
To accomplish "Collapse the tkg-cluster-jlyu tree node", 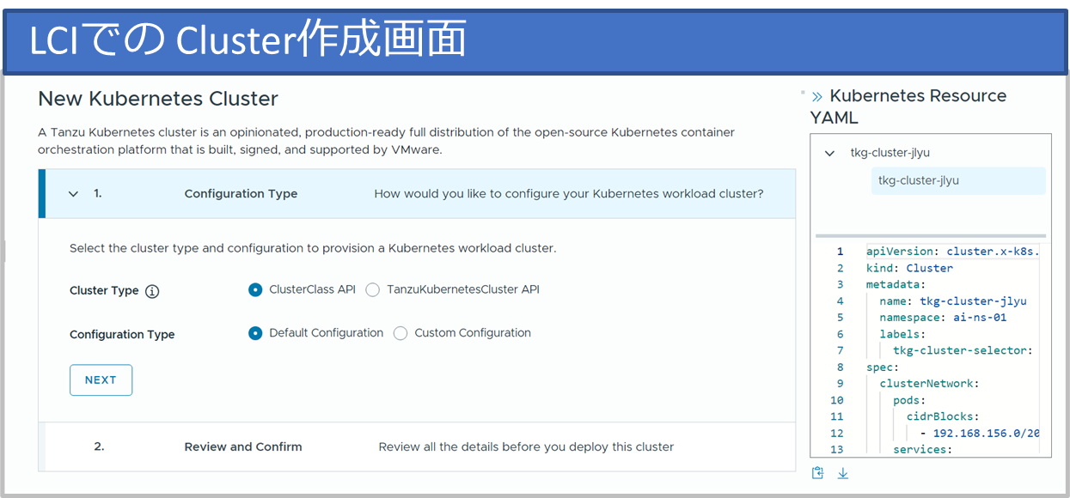I will 829,154.
